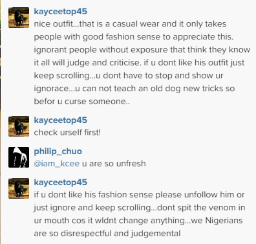The height and width of the screenshot is (244, 256).
Task: Open kayceetop45's avatar beside the "nice outfit" comment
Action: pos(19,17)
